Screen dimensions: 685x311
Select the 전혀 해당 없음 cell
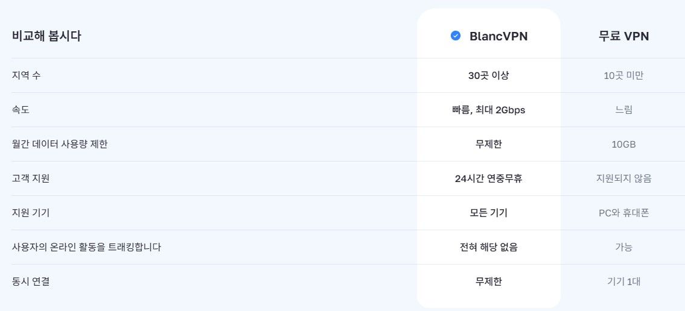(x=488, y=247)
